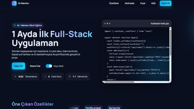This screenshot has height=109, width=194.
Task: Click the vertical scrollbar thumb in code panel
Action: 170,42
